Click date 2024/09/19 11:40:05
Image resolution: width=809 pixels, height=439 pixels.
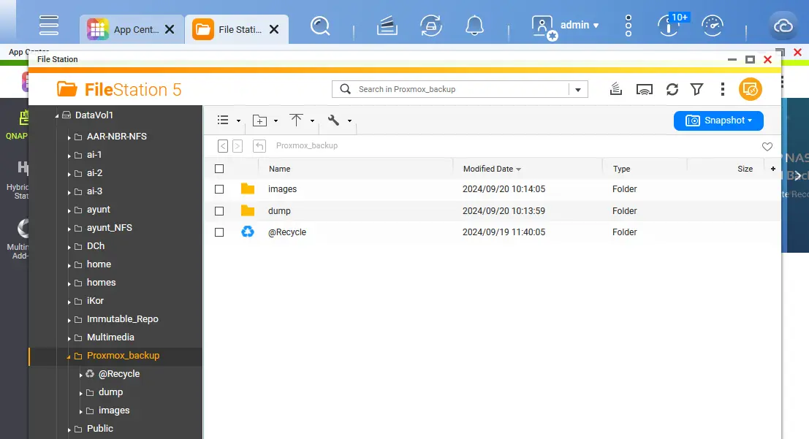click(504, 232)
